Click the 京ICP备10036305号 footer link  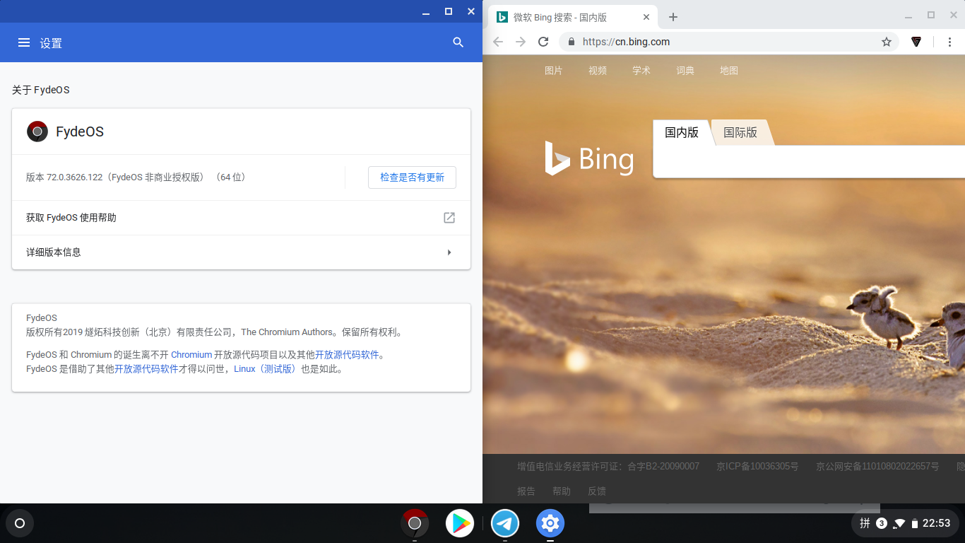click(x=757, y=467)
